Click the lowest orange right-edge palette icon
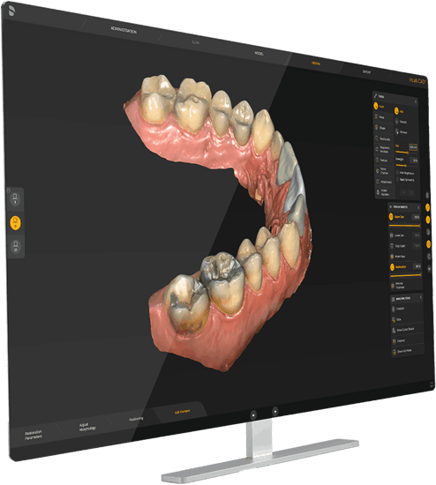 [429, 244]
